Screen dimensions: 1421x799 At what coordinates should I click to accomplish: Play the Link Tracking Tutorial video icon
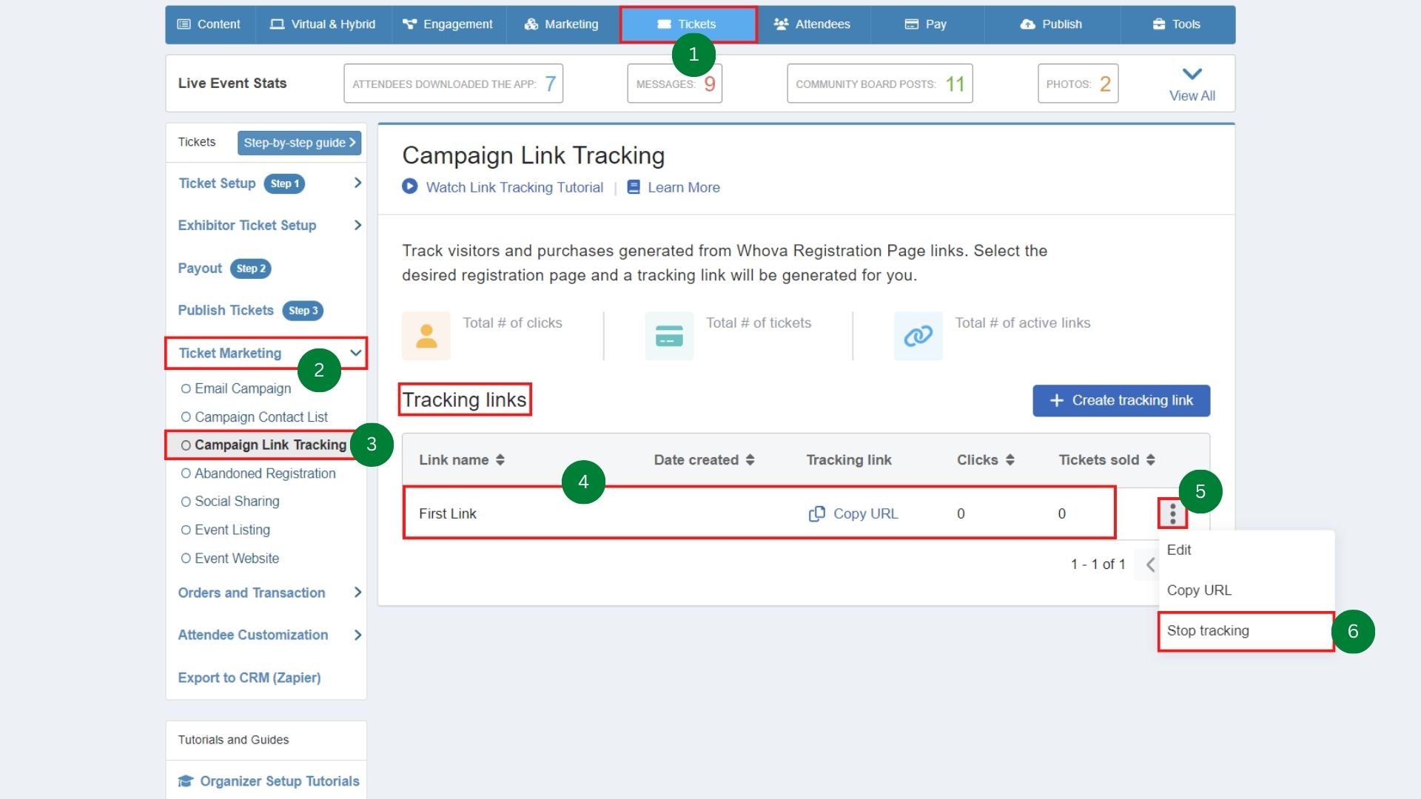point(410,186)
